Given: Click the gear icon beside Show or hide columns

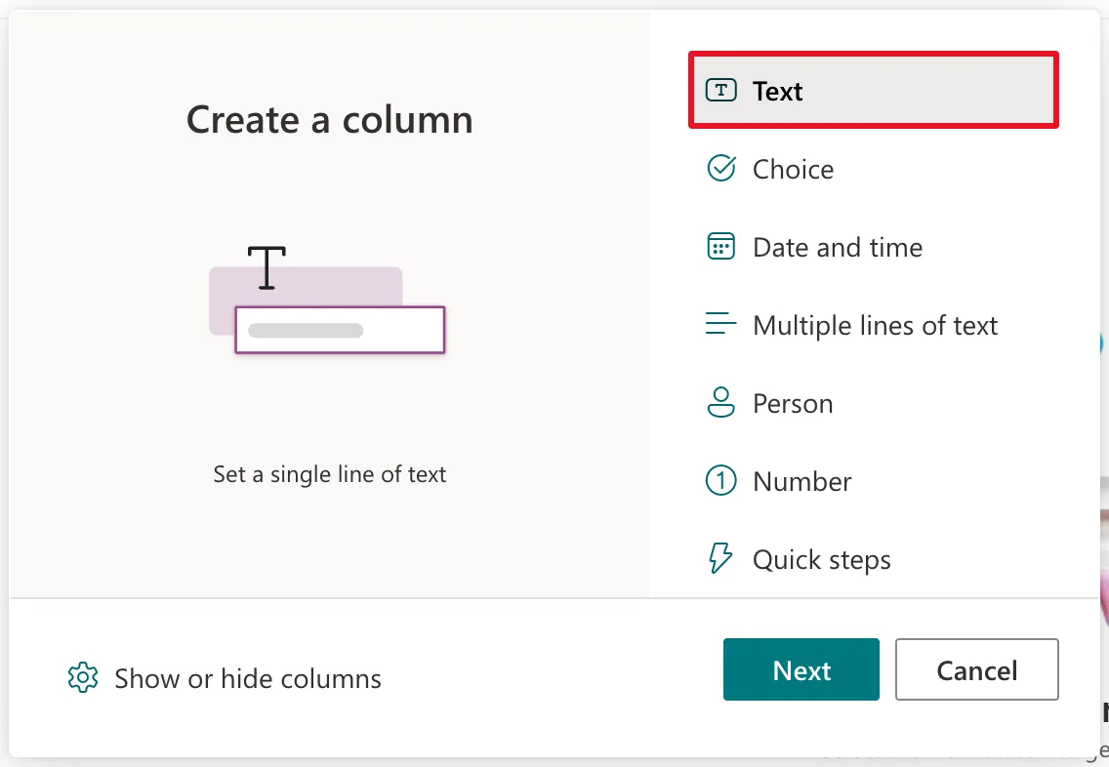Looking at the screenshot, I should (x=83, y=677).
